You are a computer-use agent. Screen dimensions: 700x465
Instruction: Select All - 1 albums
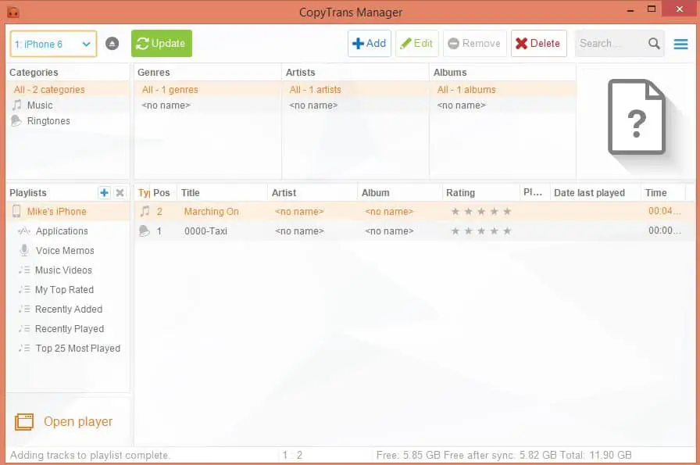[x=502, y=89]
